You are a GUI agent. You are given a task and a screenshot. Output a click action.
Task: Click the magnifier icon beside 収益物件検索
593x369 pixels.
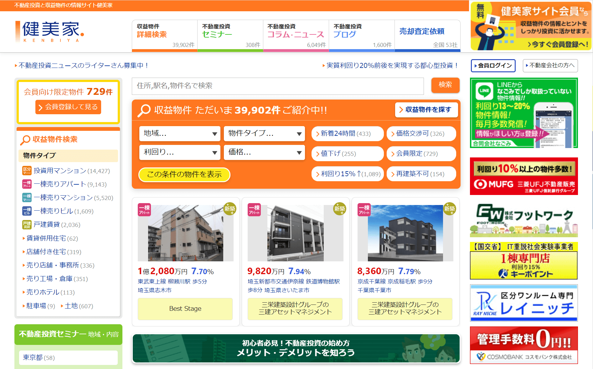pyautogui.click(x=25, y=140)
